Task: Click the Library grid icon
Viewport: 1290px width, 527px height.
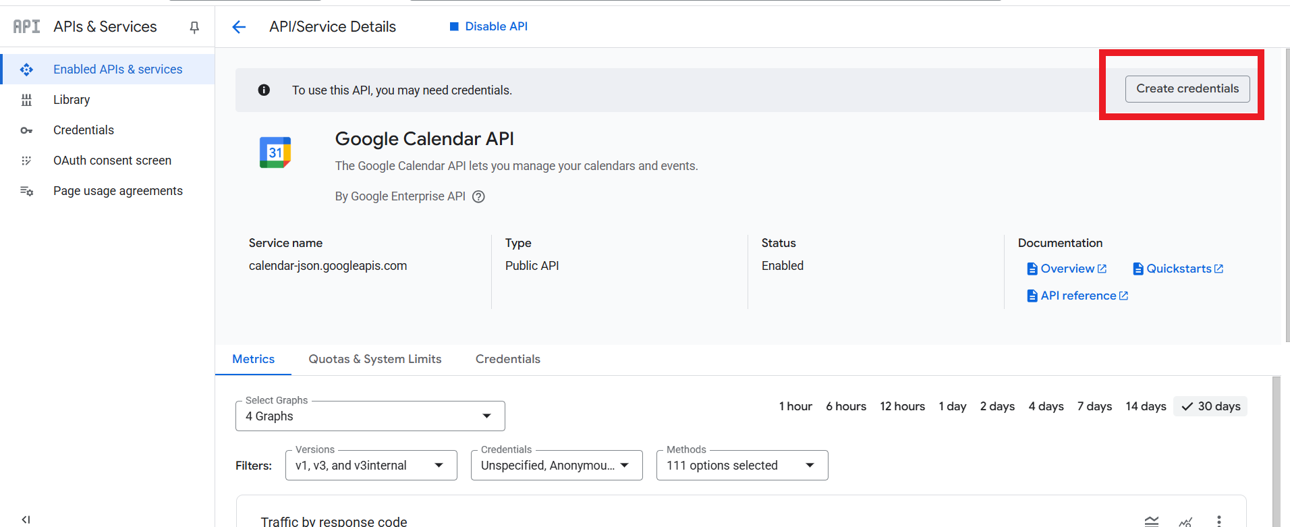Action: 26,100
